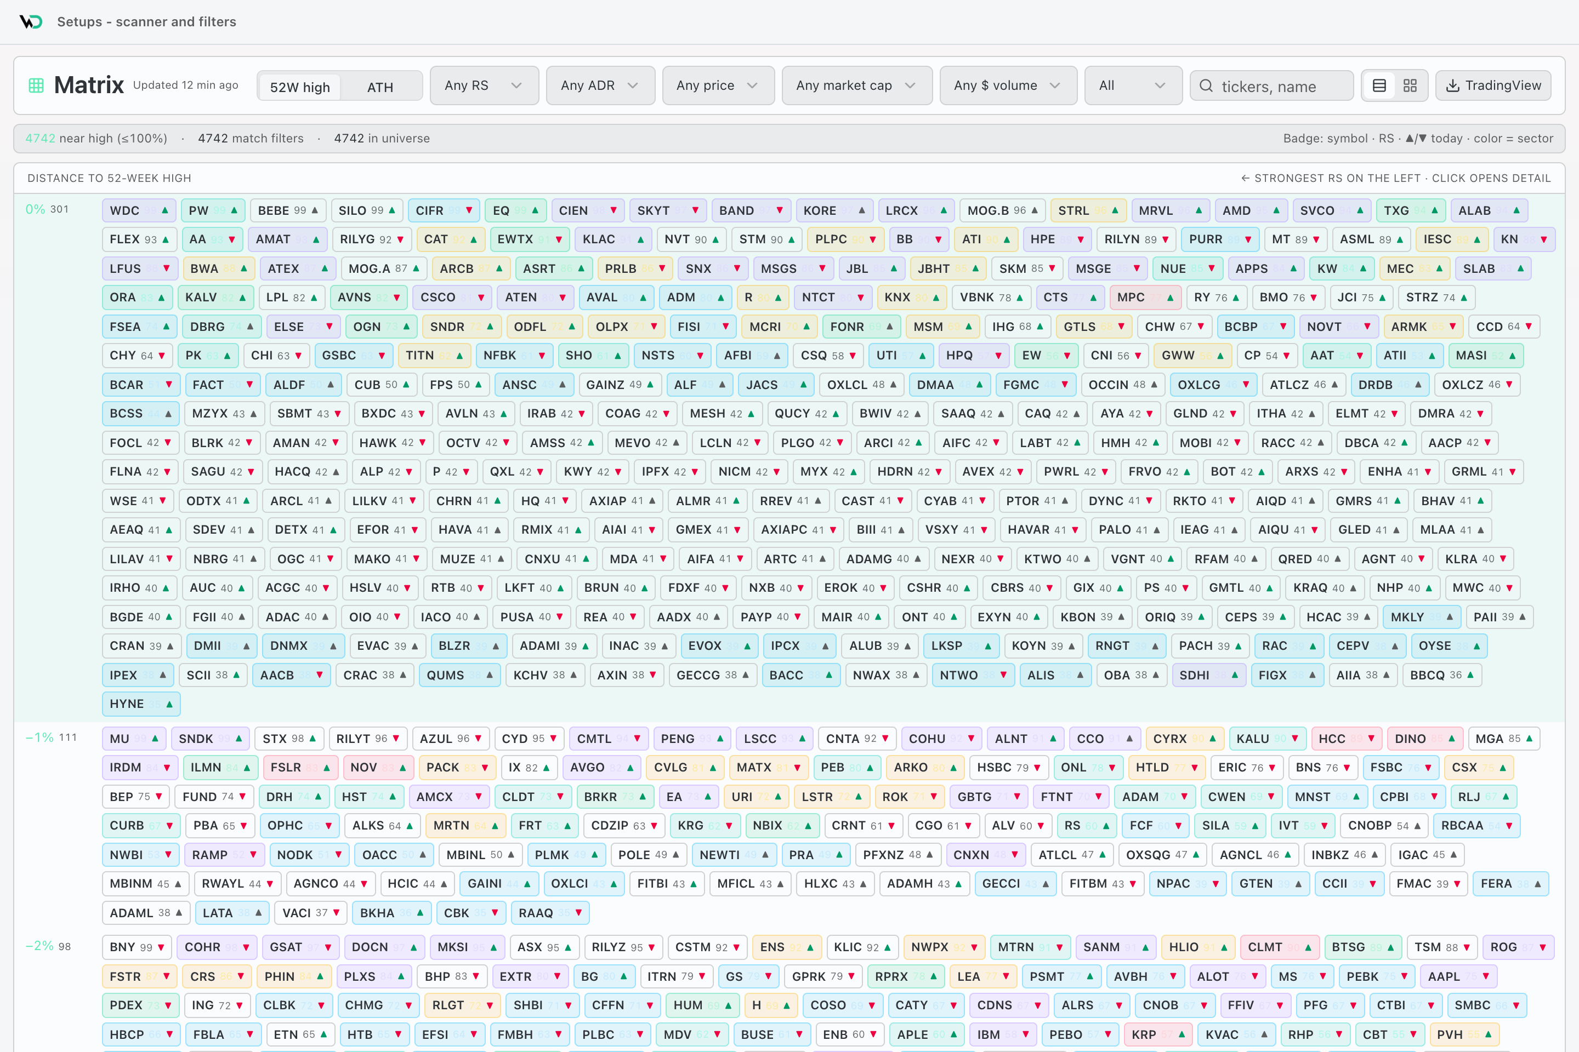Click the MRVL badge

pos(1170,210)
